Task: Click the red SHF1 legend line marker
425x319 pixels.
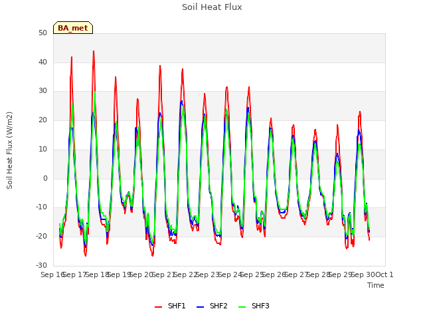Action: (x=158, y=307)
